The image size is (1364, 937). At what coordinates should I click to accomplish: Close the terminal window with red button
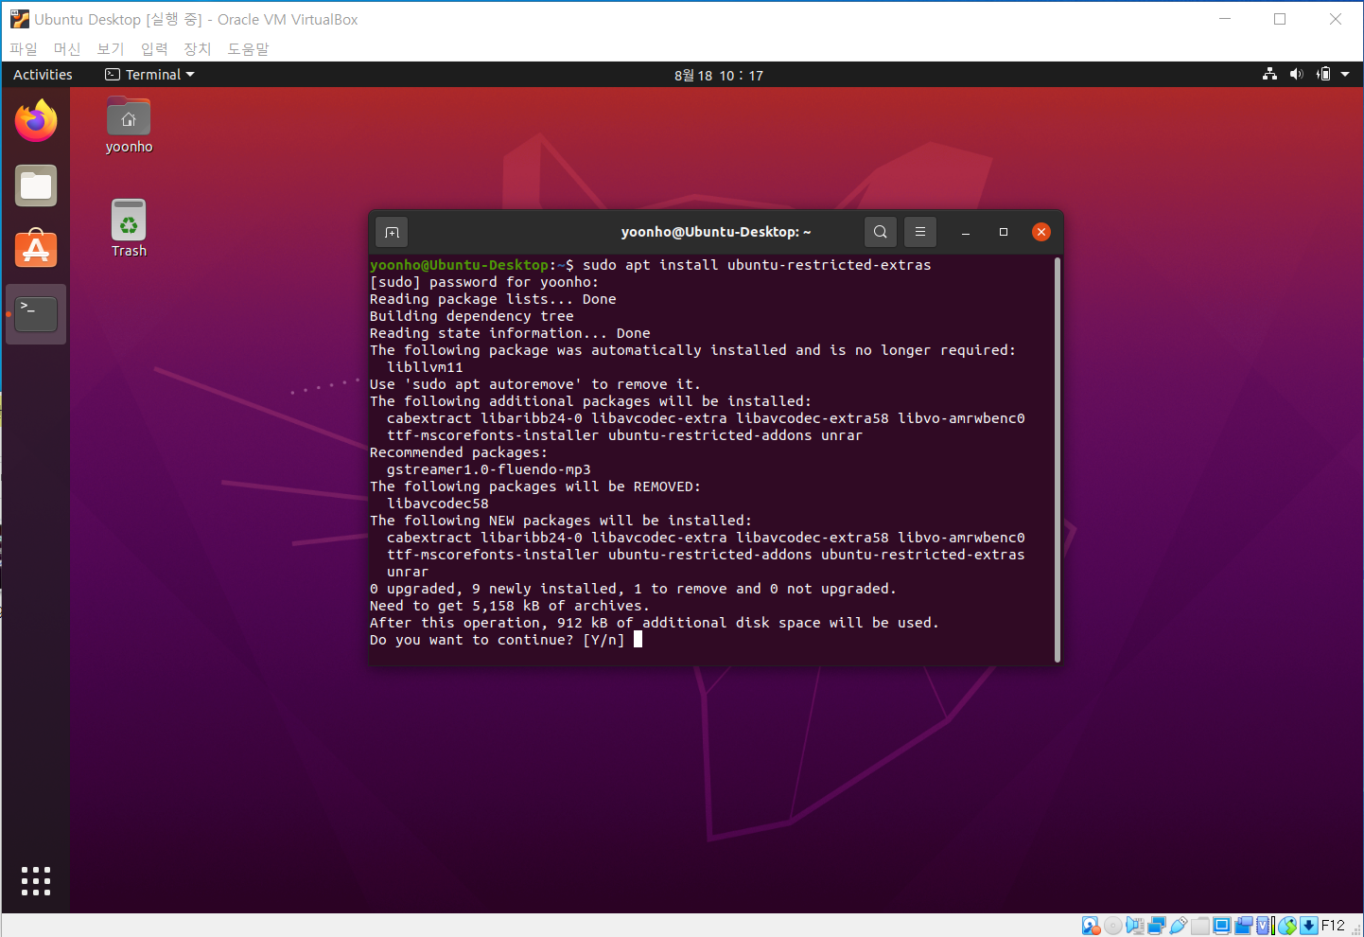click(1041, 232)
